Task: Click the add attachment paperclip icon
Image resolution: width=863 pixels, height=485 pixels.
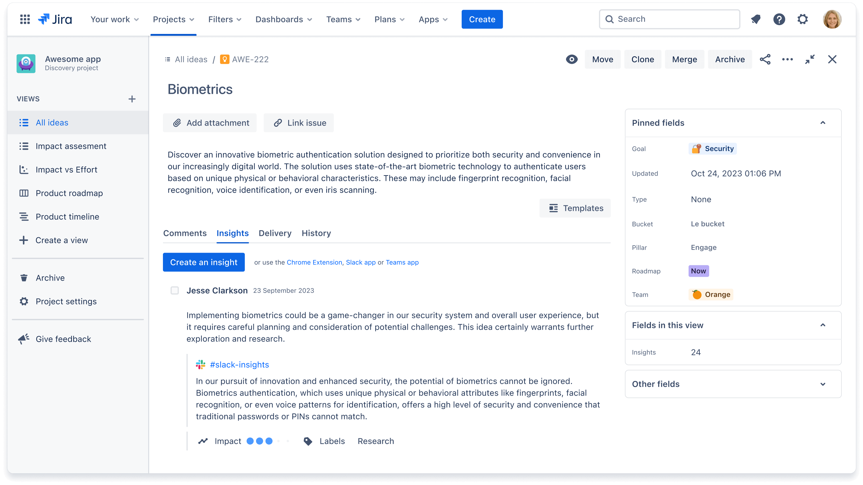Action: pos(177,122)
